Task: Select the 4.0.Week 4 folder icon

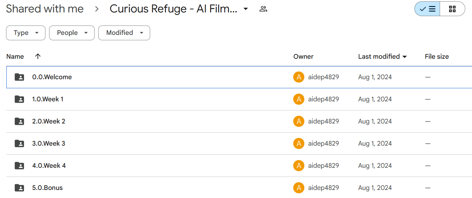Action: click(20, 166)
